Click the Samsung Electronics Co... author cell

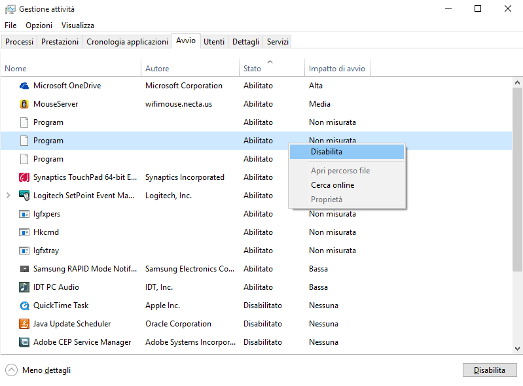coord(190,269)
